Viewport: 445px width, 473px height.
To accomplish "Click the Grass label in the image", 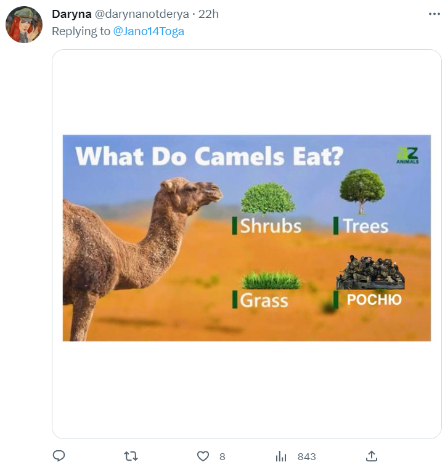I will tap(264, 300).
